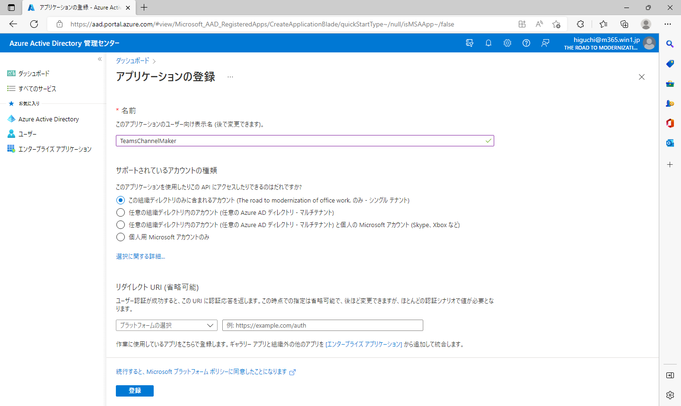Open a new browser tab

144,8
